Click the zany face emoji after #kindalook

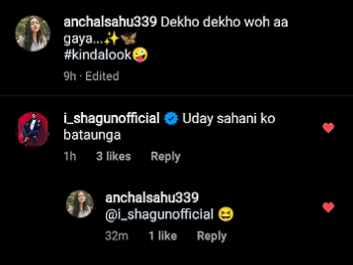pyautogui.click(x=140, y=55)
